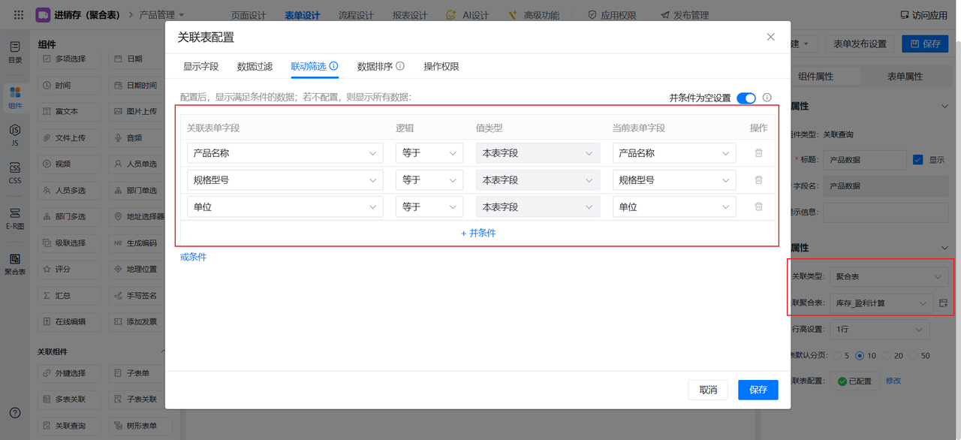This screenshot has width=961, height=440.
Task: Click the + 并条件 link
Action: (478, 233)
